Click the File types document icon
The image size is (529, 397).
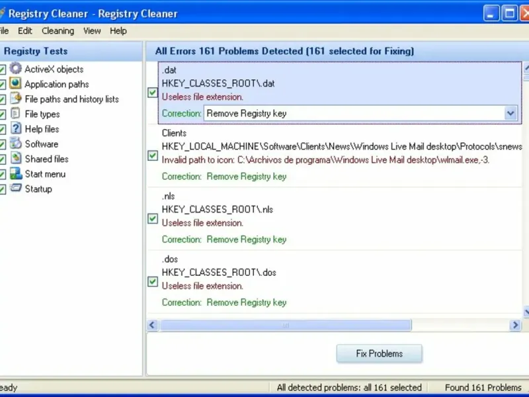pos(15,113)
